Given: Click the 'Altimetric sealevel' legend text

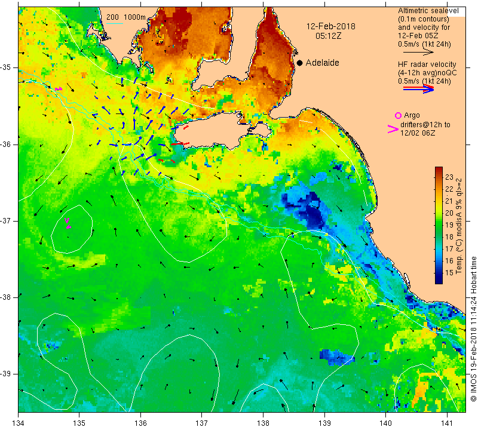Looking at the screenshot, I should click(428, 11).
